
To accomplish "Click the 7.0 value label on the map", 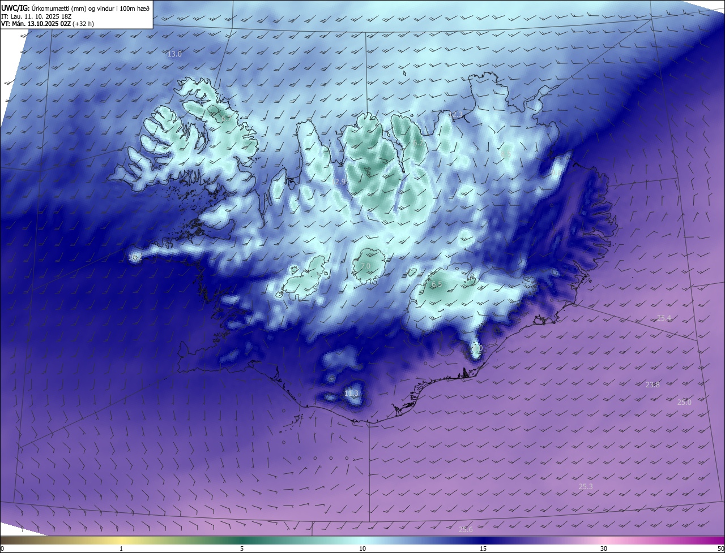I will pyautogui.click(x=365, y=266).
